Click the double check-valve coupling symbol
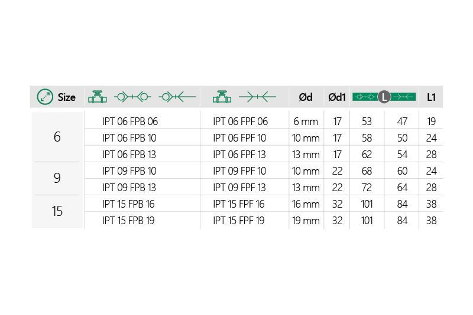 132,96
